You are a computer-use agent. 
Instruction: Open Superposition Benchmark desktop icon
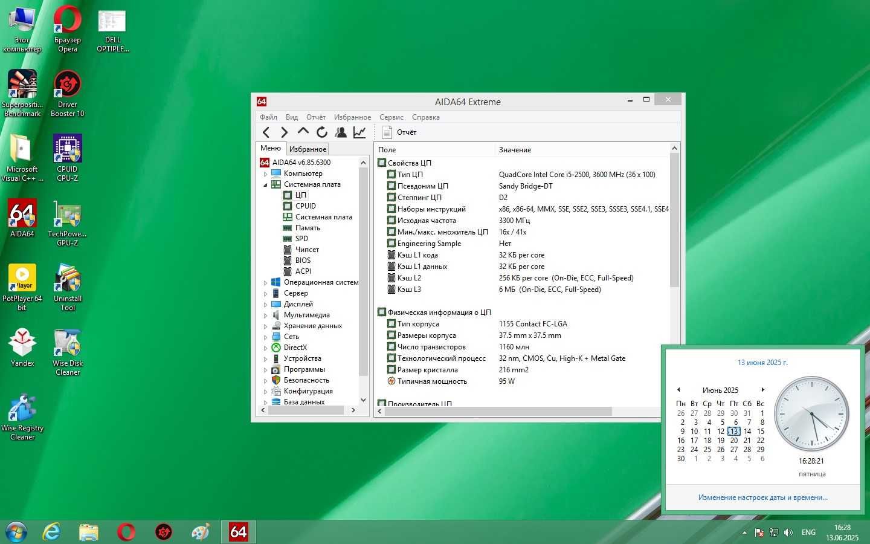(x=22, y=94)
